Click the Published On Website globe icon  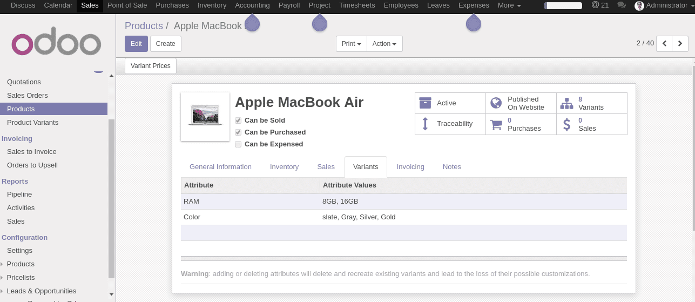[x=496, y=103]
